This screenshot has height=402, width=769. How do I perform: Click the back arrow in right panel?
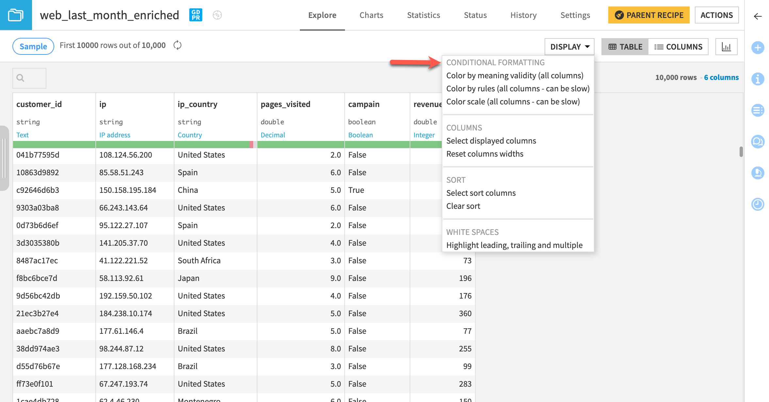(x=758, y=16)
